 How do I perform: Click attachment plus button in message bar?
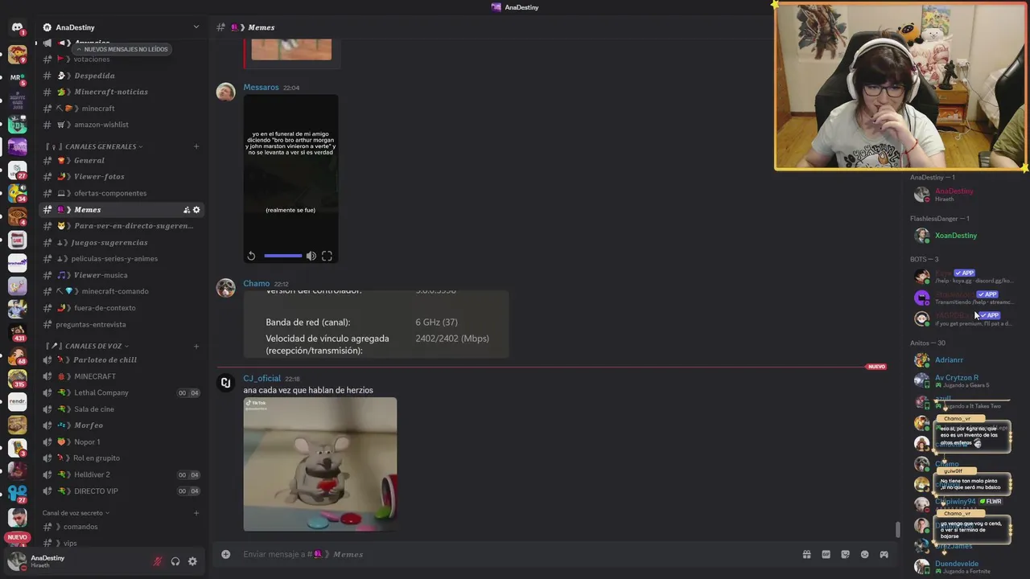[226, 554]
